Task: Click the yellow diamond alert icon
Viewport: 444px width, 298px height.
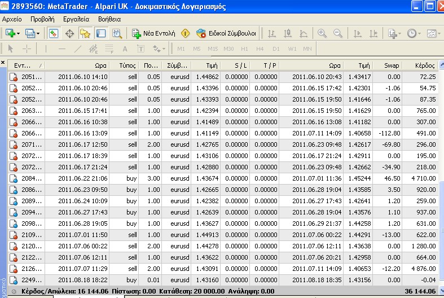Action: (185, 33)
